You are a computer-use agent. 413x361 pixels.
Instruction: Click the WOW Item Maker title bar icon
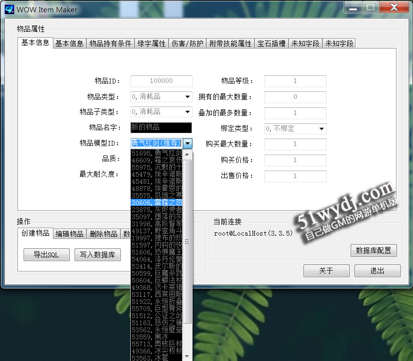pos(9,9)
